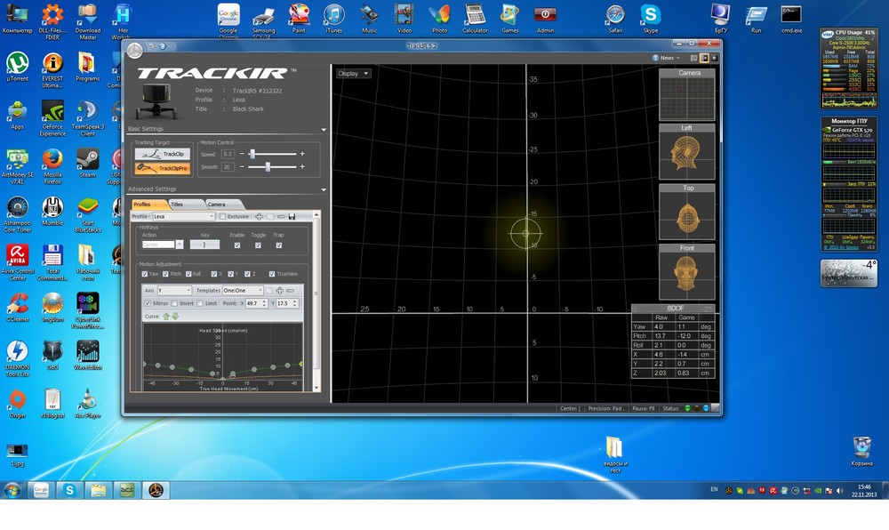Toggle the Yaw motion checkbox
The image size is (889, 530).
pos(145,274)
